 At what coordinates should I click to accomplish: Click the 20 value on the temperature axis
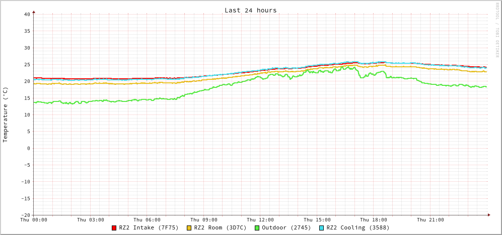tap(27, 81)
